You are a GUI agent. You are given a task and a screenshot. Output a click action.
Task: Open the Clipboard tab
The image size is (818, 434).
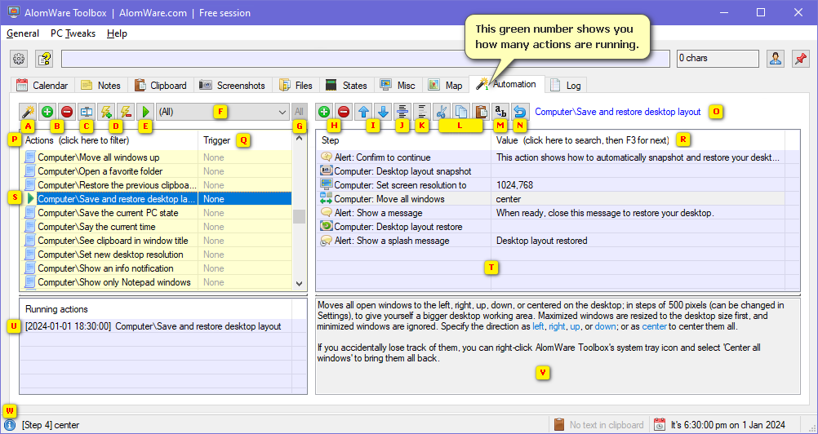click(x=161, y=85)
